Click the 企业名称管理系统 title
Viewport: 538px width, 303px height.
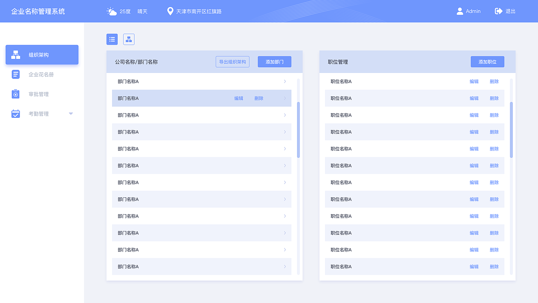[38, 11]
